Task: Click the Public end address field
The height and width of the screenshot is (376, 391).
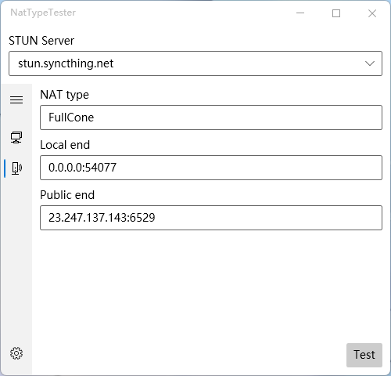Action: click(211, 218)
